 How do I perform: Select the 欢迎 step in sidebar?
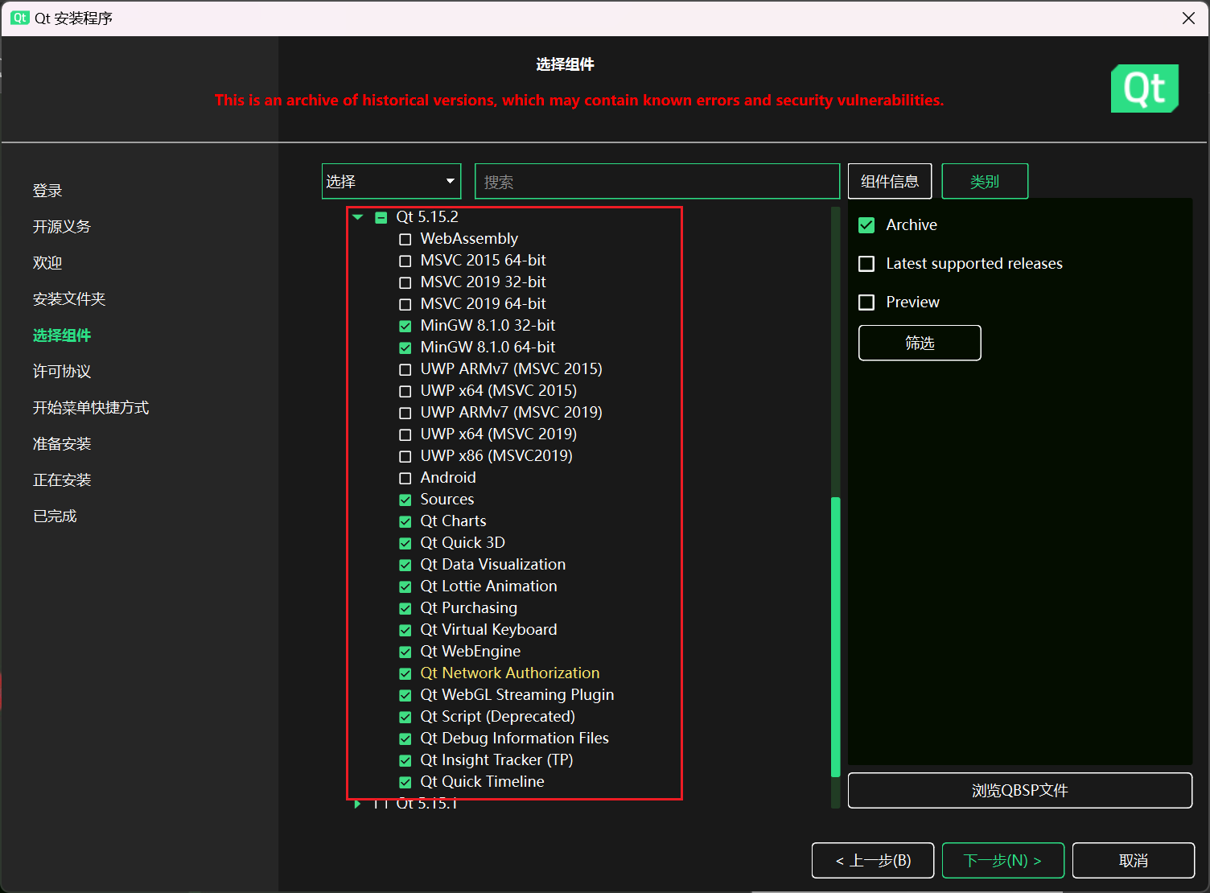click(47, 263)
